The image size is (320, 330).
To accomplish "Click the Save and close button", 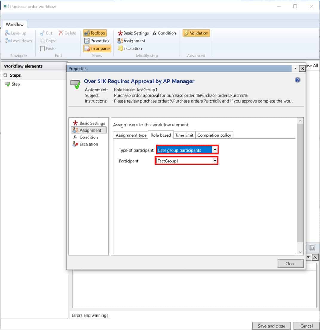I will pos(271,326).
